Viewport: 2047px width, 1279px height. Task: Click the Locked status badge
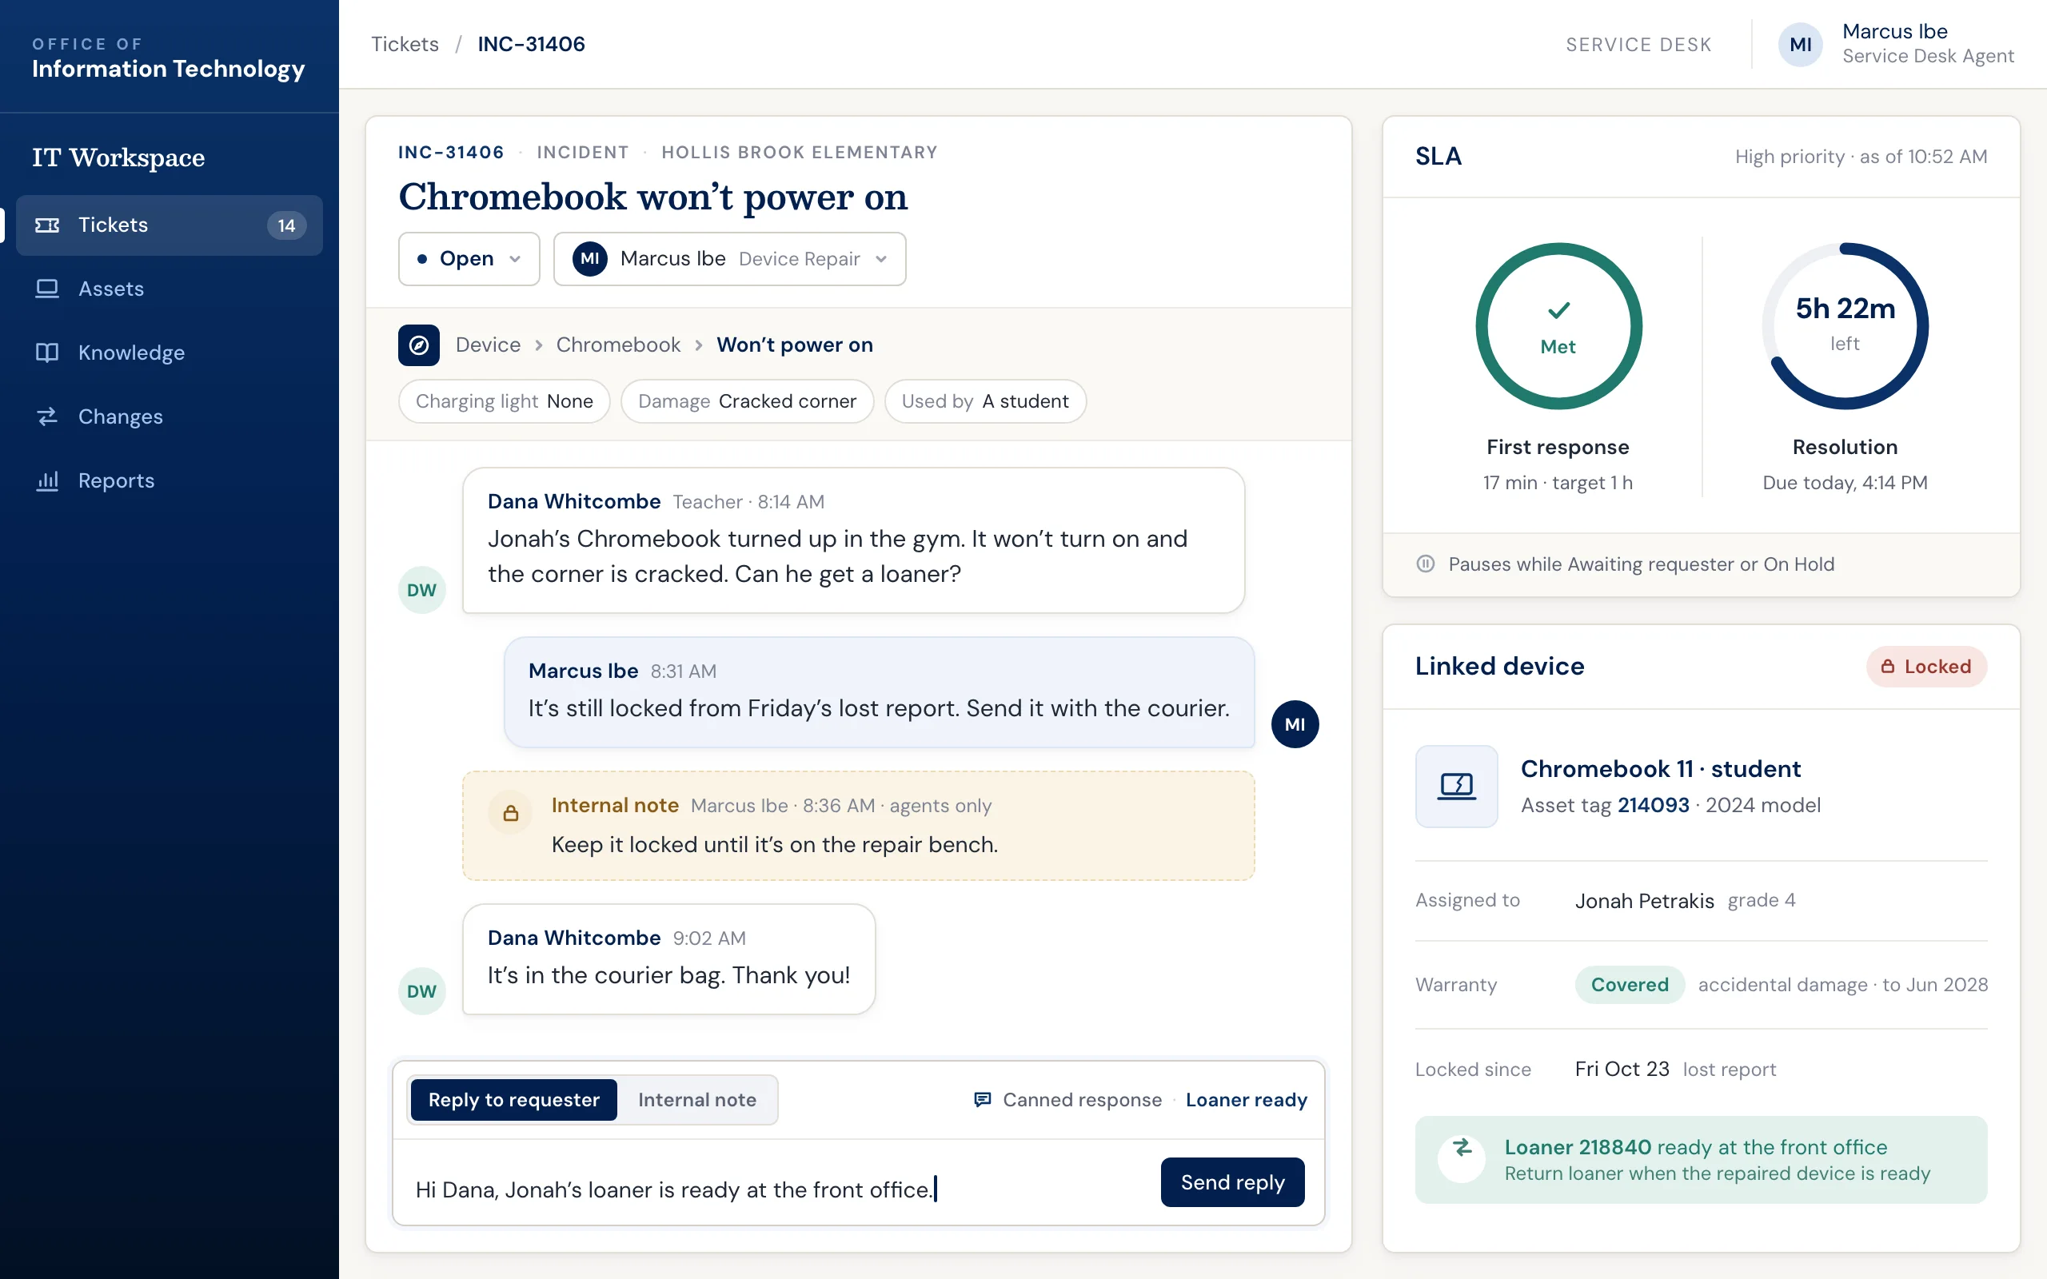[x=1926, y=667]
